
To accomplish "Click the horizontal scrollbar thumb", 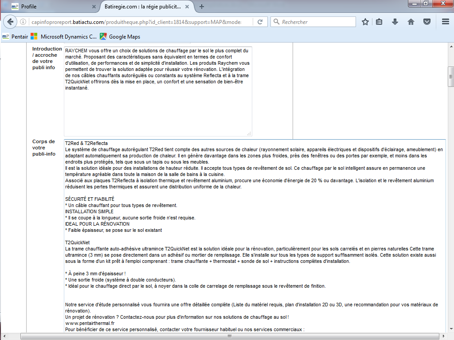I will 230,336.
